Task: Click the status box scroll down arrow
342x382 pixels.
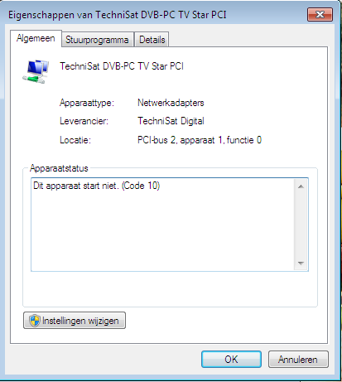Action: pos(301,264)
